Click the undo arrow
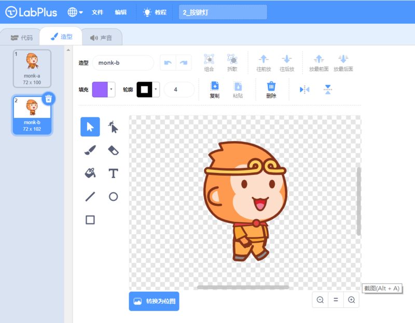The width and height of the screenshot is (415, 323). [x=168, y=63]
